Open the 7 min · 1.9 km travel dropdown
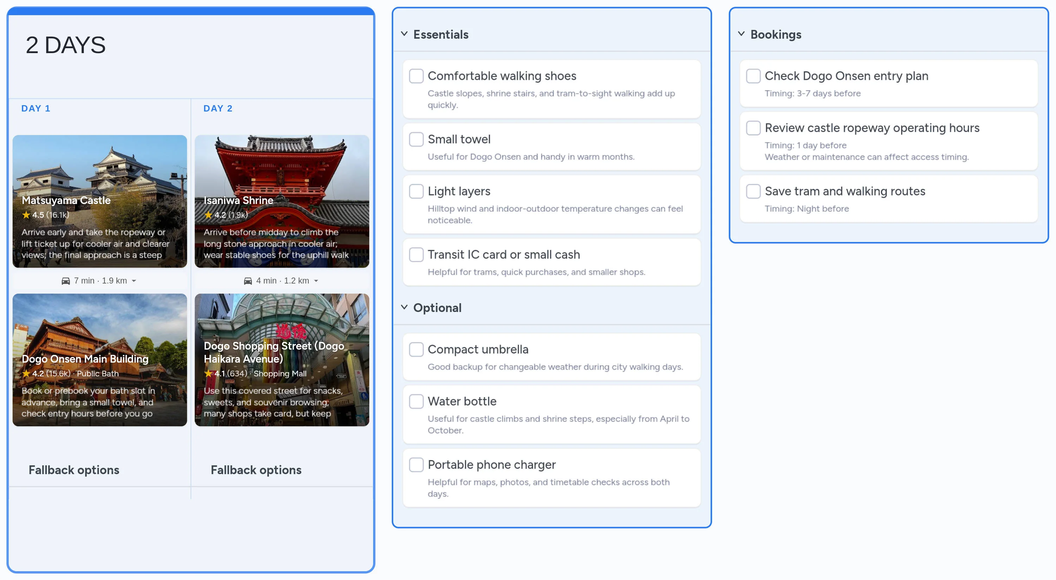 tap(134, 281)
